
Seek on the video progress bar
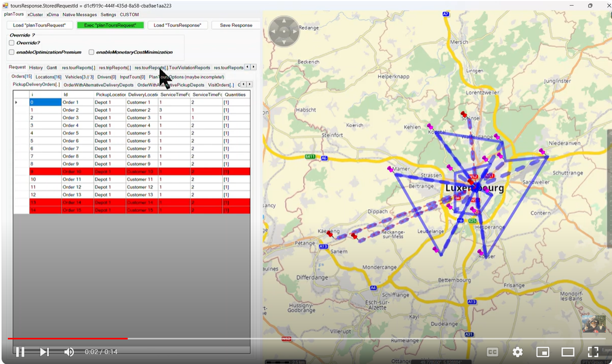pos(314,338)
